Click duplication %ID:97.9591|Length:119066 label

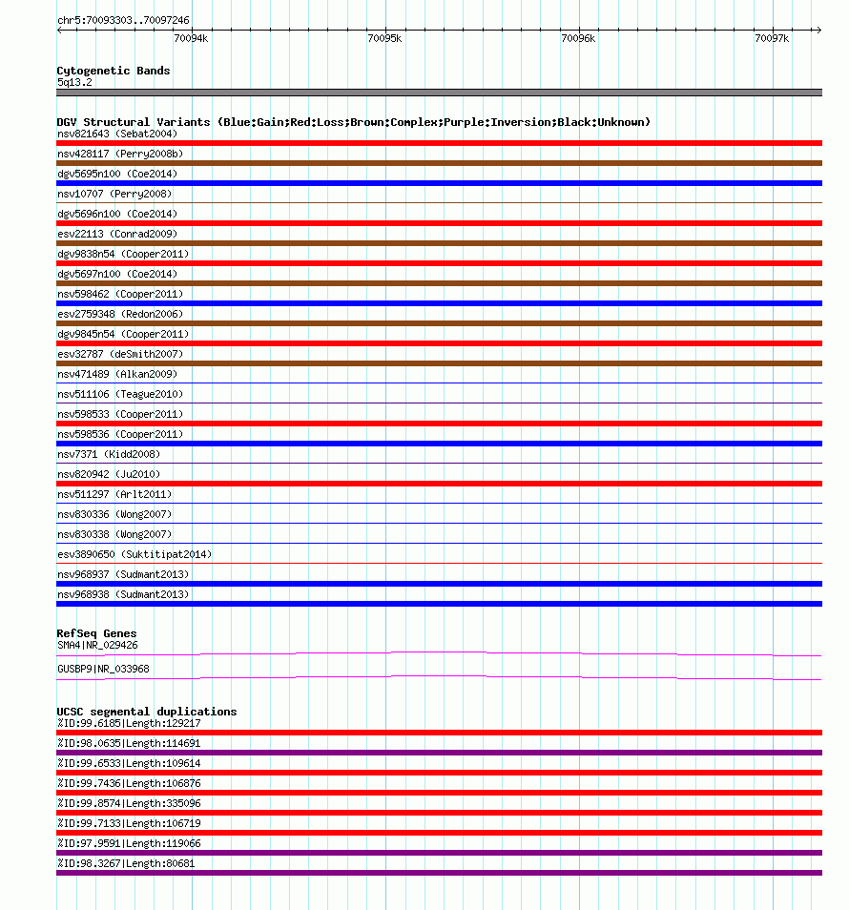129,844
